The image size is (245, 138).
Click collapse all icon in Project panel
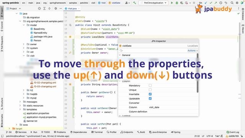pos(49,8)
